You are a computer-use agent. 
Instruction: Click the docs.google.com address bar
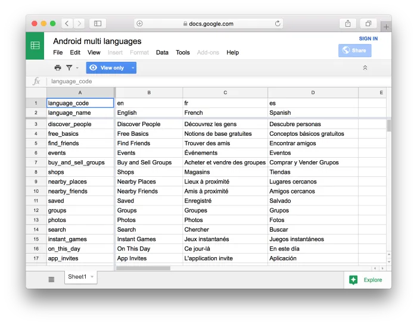[208, 24]
